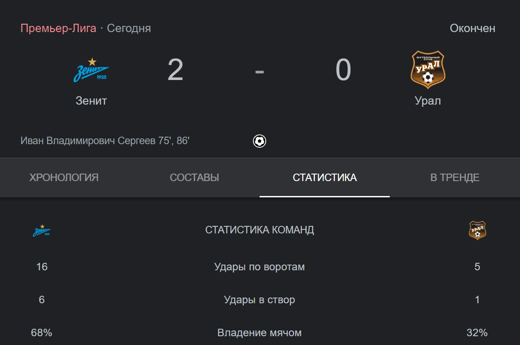The image size is (520, 345).
Task: Click the Владение мячом stat label
Action: point(259,333)
